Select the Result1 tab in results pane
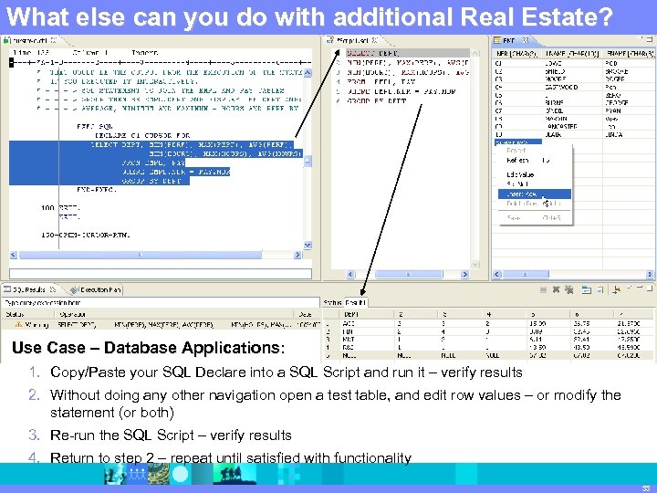The height and width of the screenshot is (493, 657). pyautogui.click(x=356, y=302)
